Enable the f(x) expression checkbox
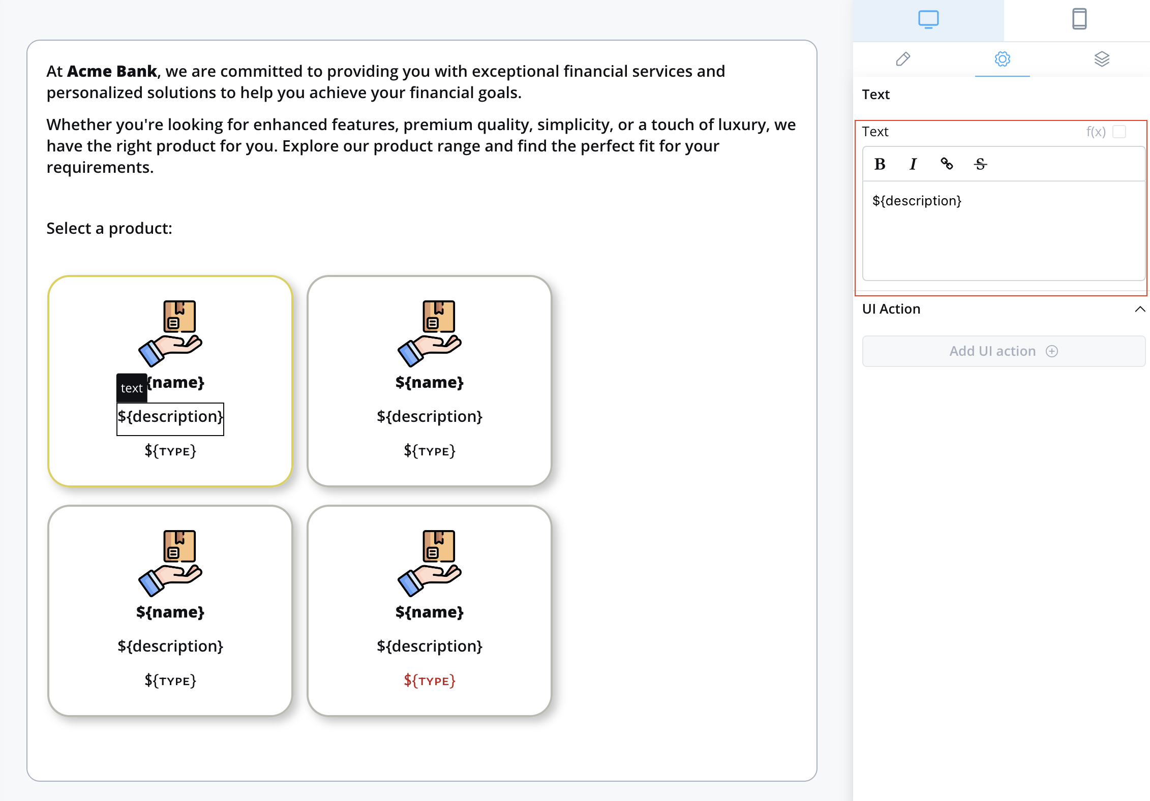 tap(1119, 132)
